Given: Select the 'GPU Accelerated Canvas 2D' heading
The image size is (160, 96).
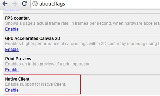Looking at the screenshot, I should click(33, 38).
